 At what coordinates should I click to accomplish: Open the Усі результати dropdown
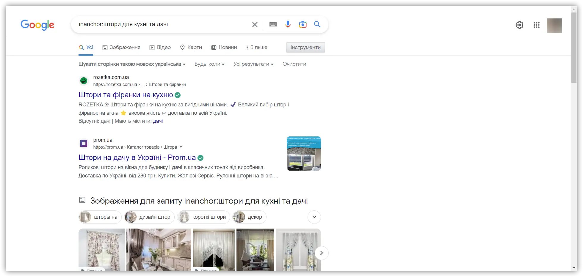(x=253, y=64)
